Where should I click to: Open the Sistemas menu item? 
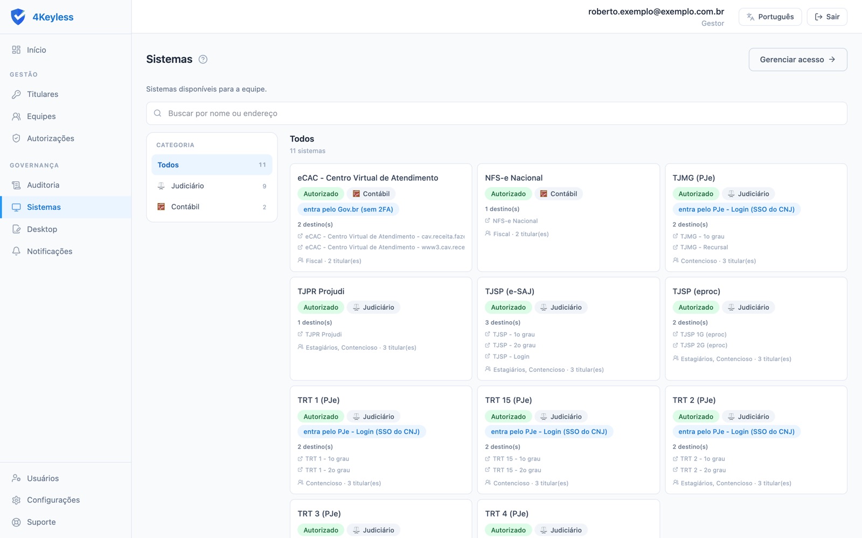coord(66,207)
